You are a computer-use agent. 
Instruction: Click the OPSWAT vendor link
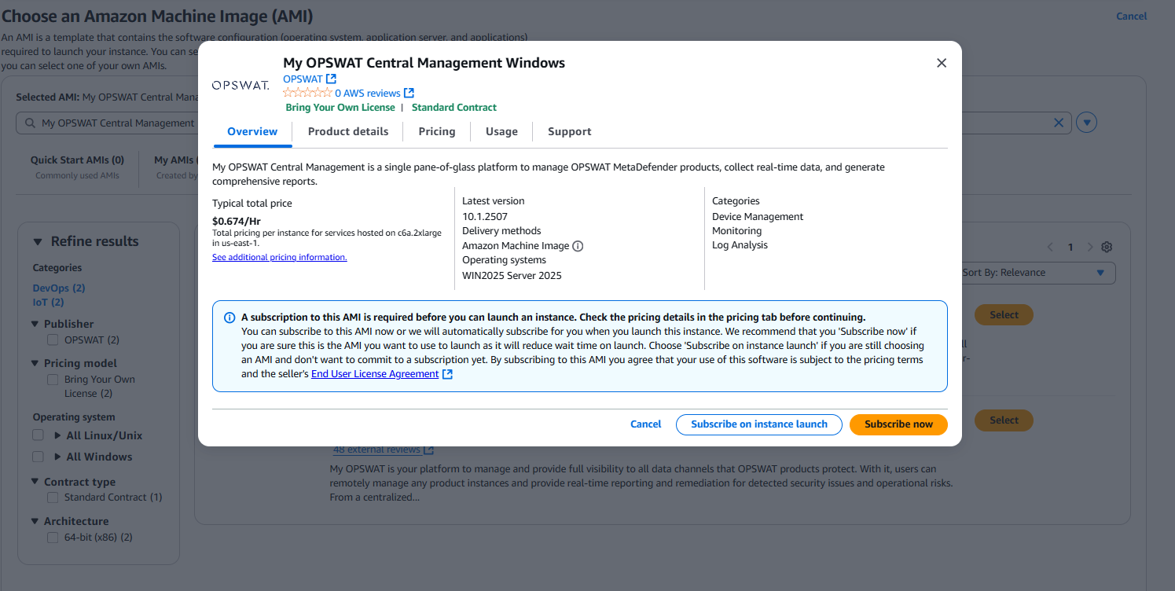pos(303,79)
